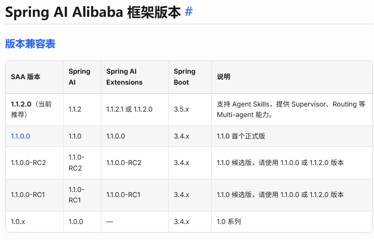Select the 1.1.0.0-RC2 SAA version cell
This screenshot has height=240, width=374.
point(34,163)
